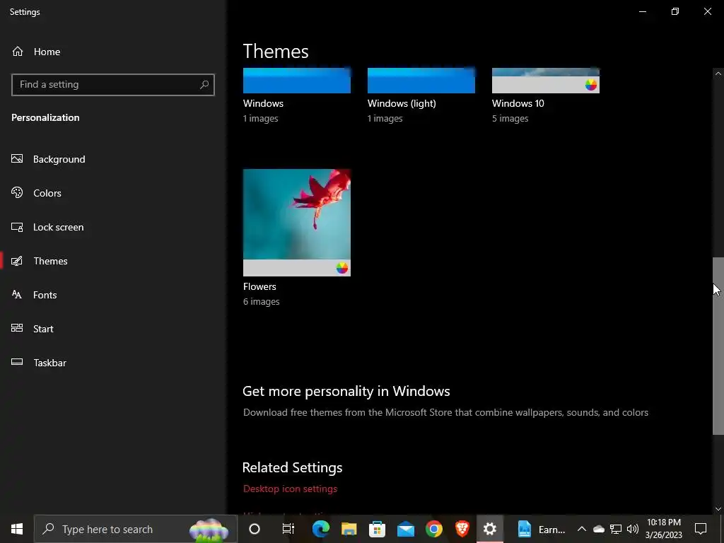
Task: Open the Action Center notifications icon
Action: tap(701, 529)
